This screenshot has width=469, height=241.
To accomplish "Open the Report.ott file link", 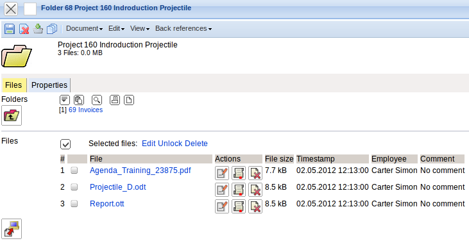I will pos(107,204).
